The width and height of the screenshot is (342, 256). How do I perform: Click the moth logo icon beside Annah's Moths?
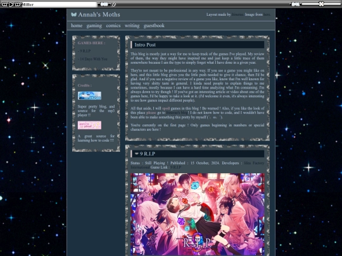point(73,15)
